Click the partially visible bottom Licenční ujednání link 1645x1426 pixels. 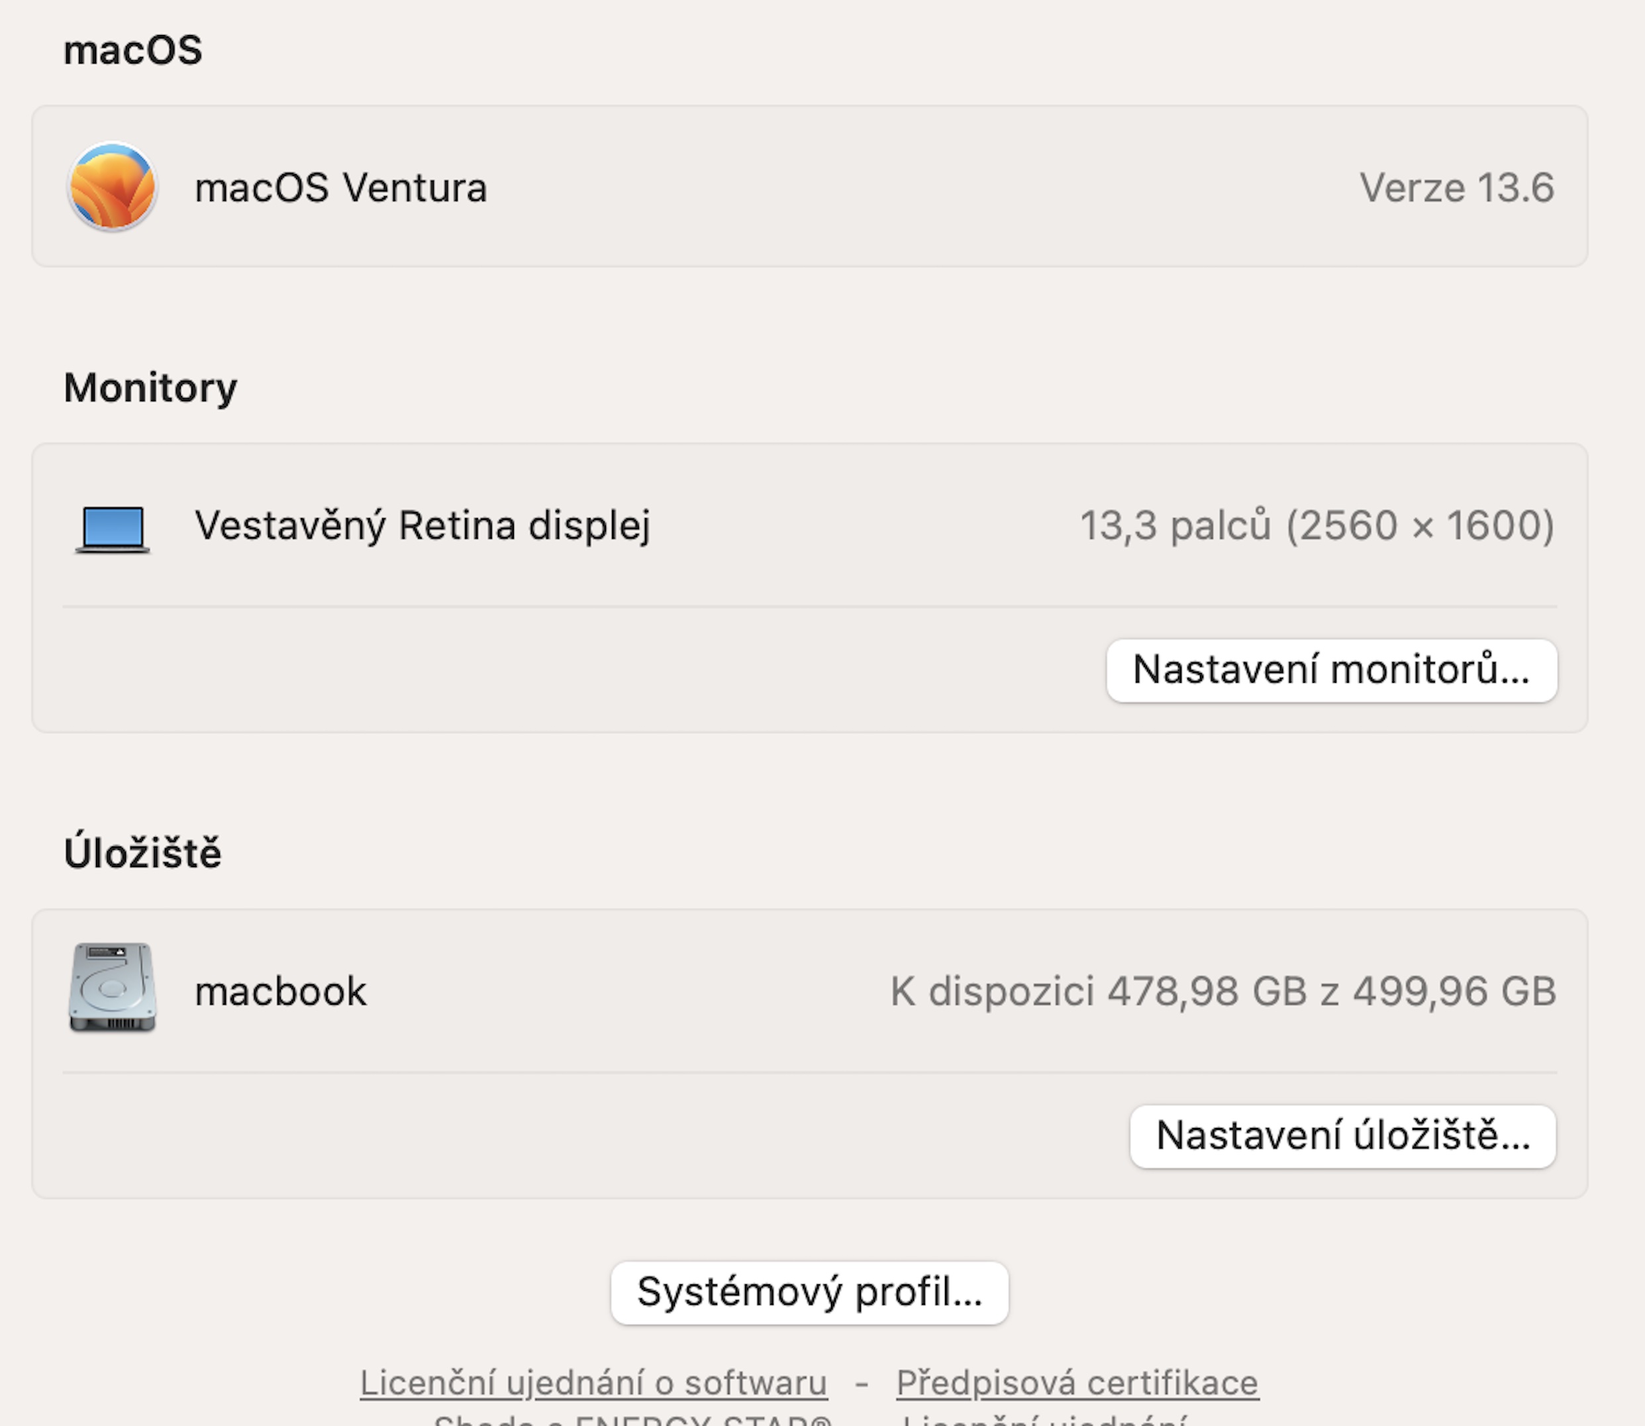(x=1044, y=1418)
